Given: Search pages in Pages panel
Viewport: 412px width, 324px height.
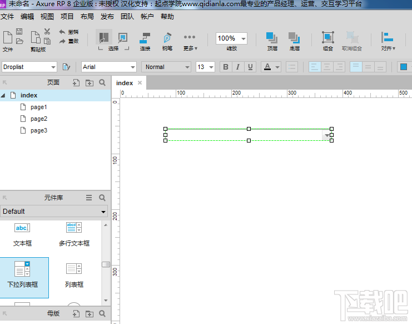Looking at the screenshot, I should coord(102,83).
